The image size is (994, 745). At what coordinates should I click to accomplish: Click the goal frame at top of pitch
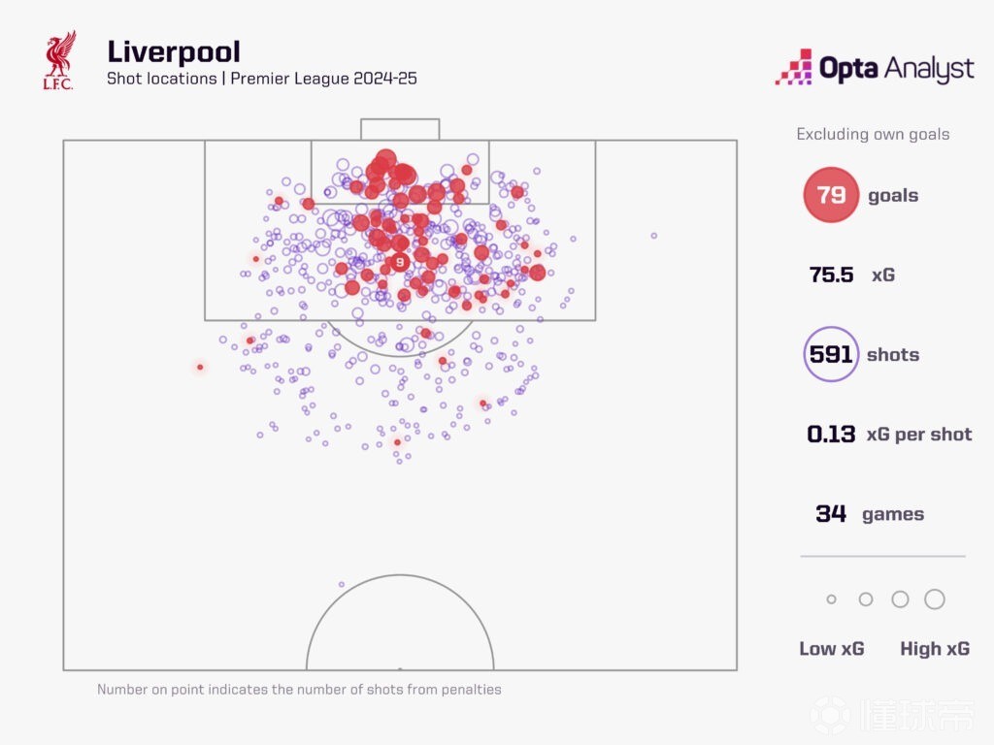click(400, 129)
